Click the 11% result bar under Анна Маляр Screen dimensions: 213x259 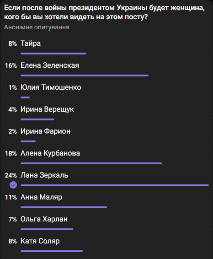point(64,207)
